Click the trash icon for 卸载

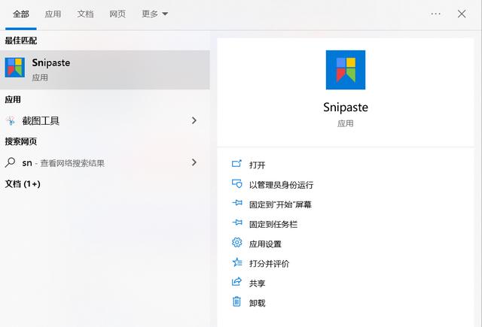tap(236, 301)
